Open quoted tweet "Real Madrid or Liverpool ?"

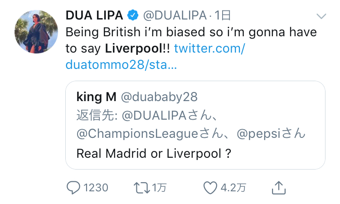pos(155,153)
